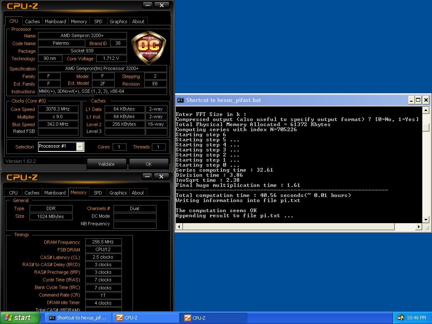Click the Code Name value Palermo
The height and width of the screenshot is (324, 432).
tap(62, 43)
